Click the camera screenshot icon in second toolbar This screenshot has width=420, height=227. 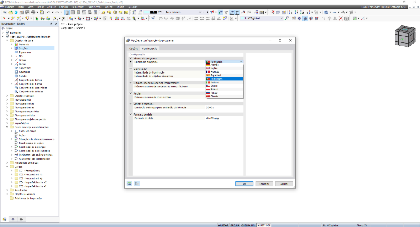pos(346,18)
